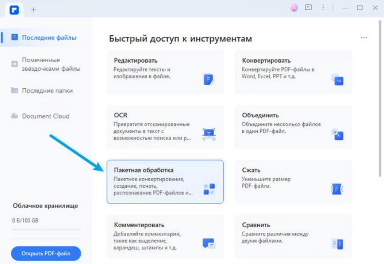Image resolution: width=384 pixels, height=264 pixels.
Task: Go to Последние папки section
Action: [47, 90]
